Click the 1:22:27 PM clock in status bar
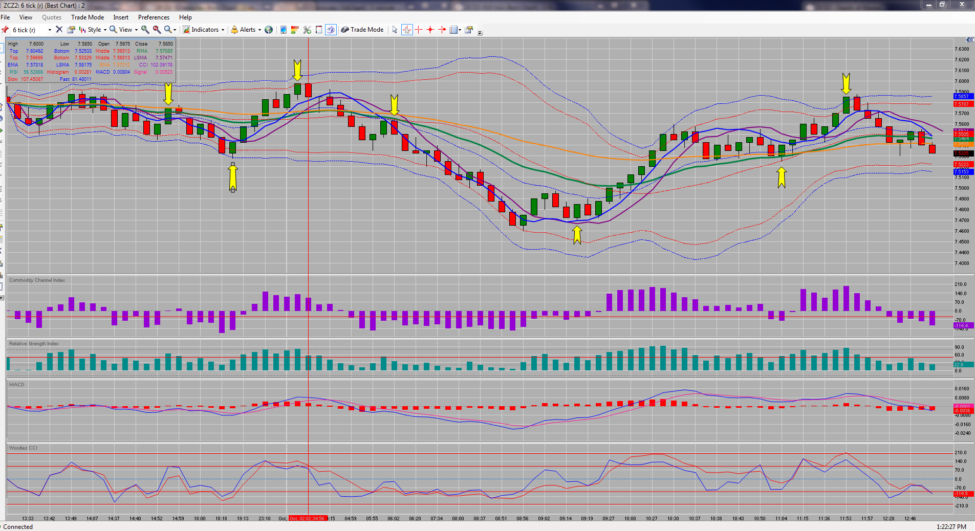975x531 pixels. (x=951, y=527)
